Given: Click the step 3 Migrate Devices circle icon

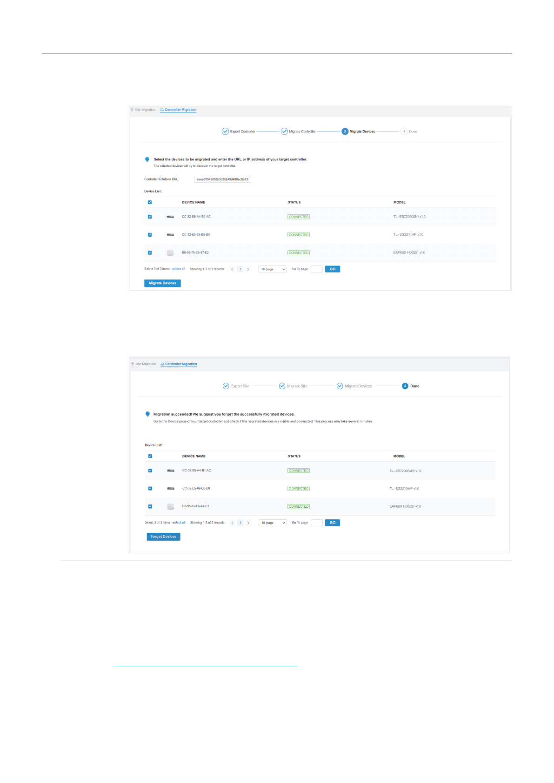Looking at the screenshot, I should click(345, 132).
